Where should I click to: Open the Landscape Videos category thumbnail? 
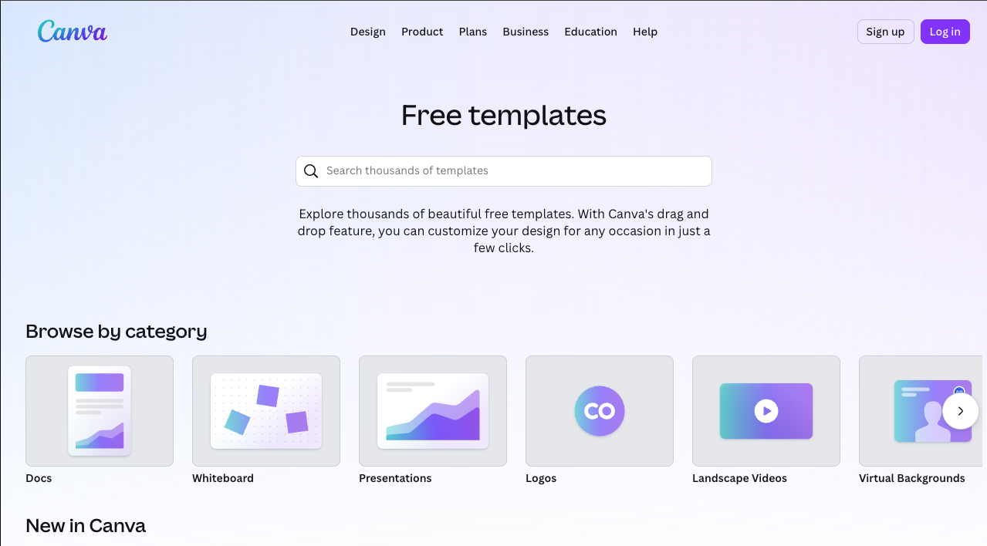pyautogui.click(x=766, y=411)
